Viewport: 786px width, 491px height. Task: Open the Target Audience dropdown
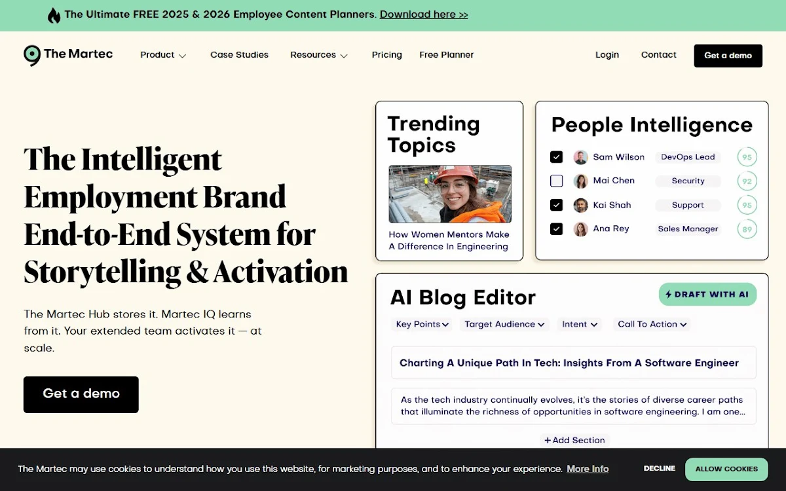[504, 324]
